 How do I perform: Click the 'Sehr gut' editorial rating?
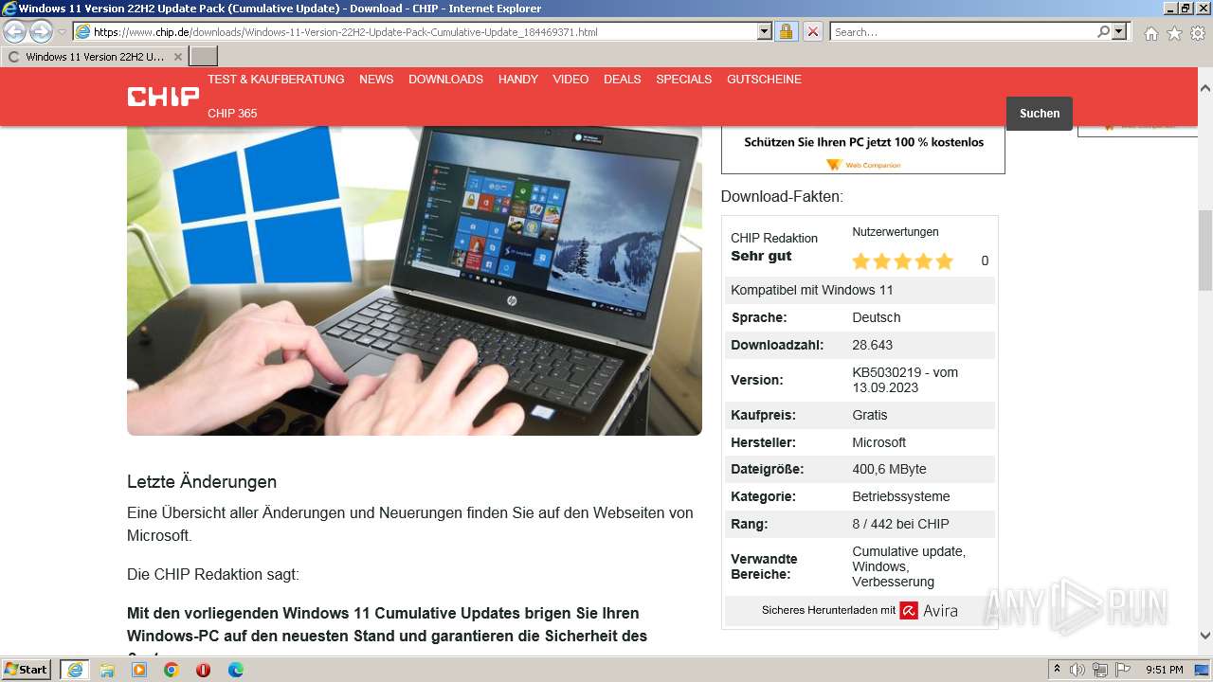[761, 257]
